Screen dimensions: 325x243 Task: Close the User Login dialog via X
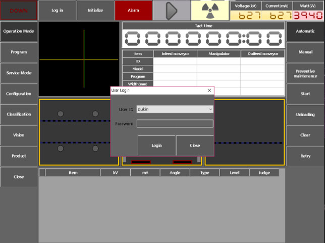pyautogui.click(x=209, y=91)
